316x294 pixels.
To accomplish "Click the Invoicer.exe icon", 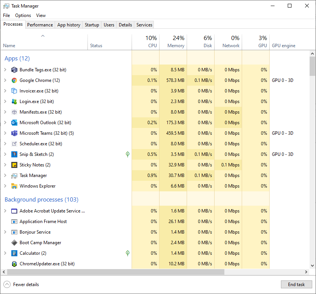I will click(x=14, y=91).
